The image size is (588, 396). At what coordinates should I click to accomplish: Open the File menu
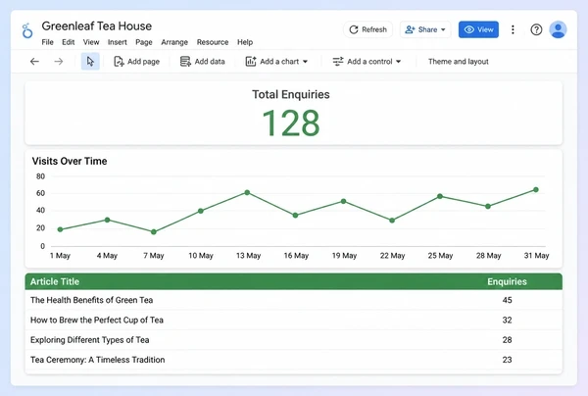(47, 42)
